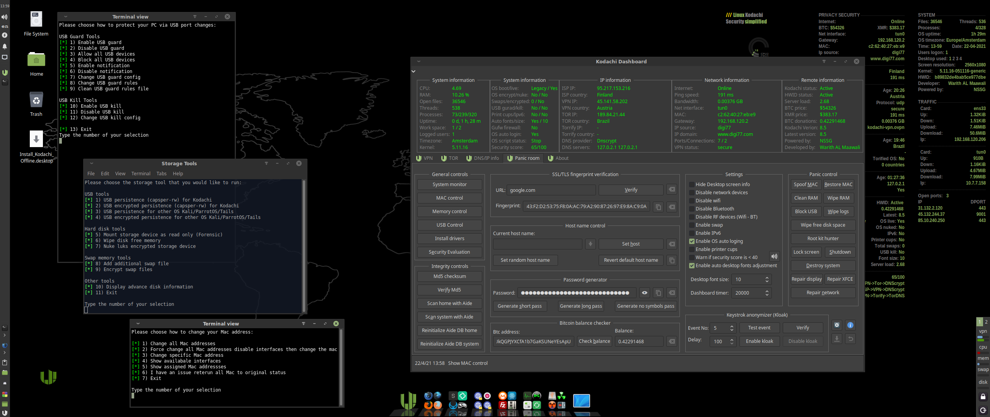Check Disable network devices
Screen dimensions: 990x417
[x=692, y=193]
